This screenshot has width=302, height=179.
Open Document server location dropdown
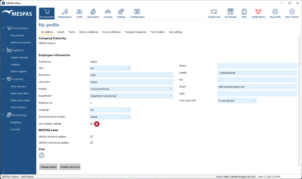pos(110,117)
